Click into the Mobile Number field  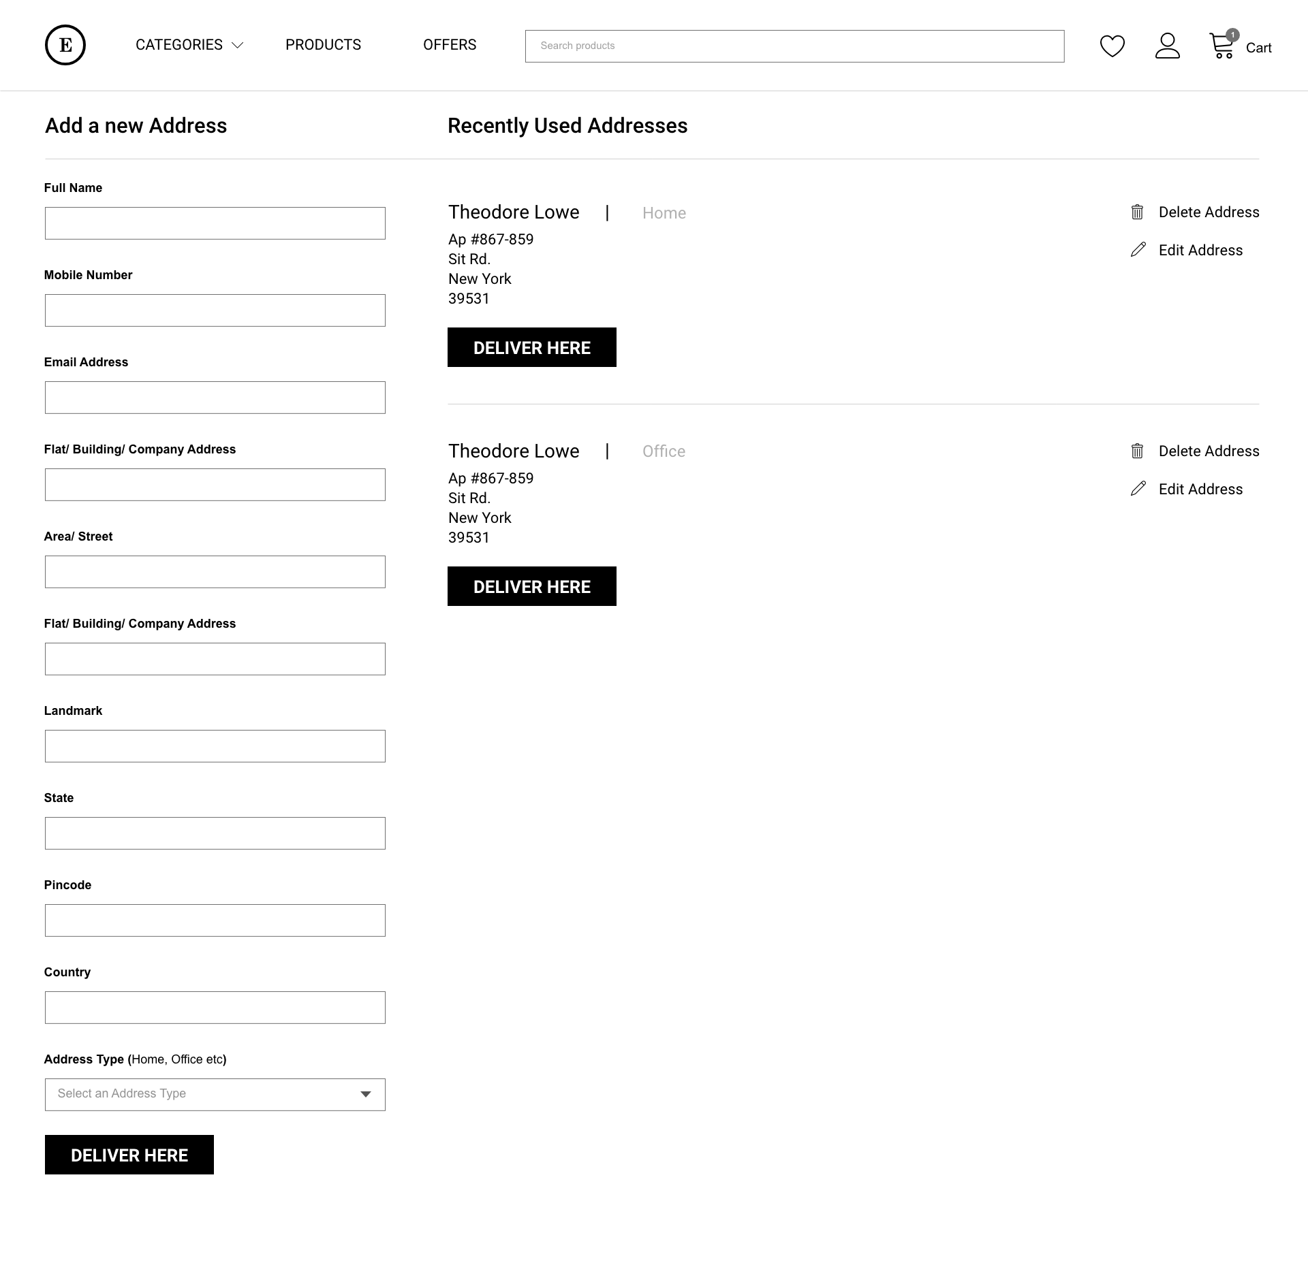(x=215, y=310)
